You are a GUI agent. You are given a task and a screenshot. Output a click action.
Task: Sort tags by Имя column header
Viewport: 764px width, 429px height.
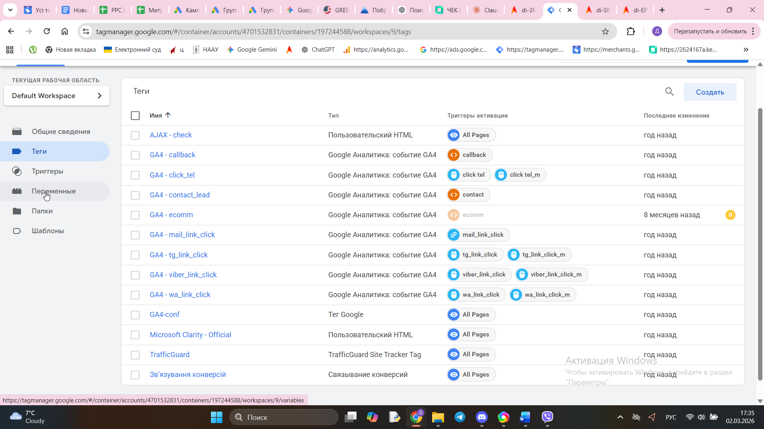[x=156, y=116]
